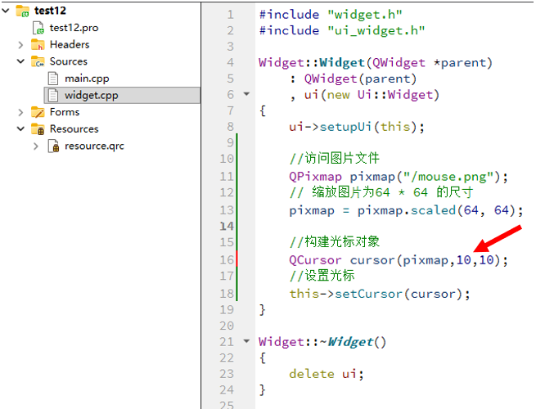The image size is (536, 414).
Task: Expand the Headers folder
Action: click(x=20, y=44)
